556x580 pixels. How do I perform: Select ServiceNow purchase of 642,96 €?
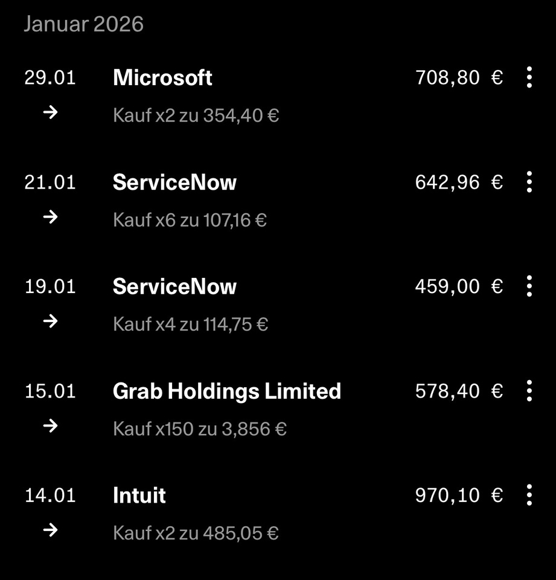[x=174, y=182]
